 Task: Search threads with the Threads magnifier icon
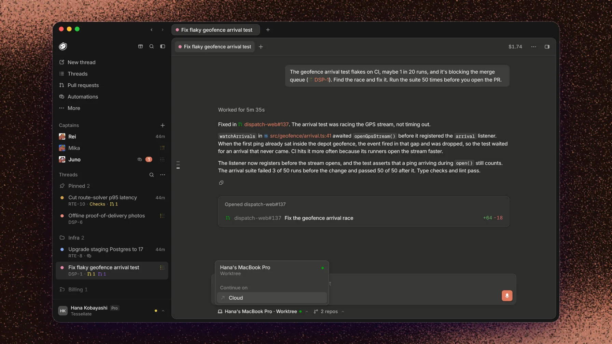click(x=152, y=175)
